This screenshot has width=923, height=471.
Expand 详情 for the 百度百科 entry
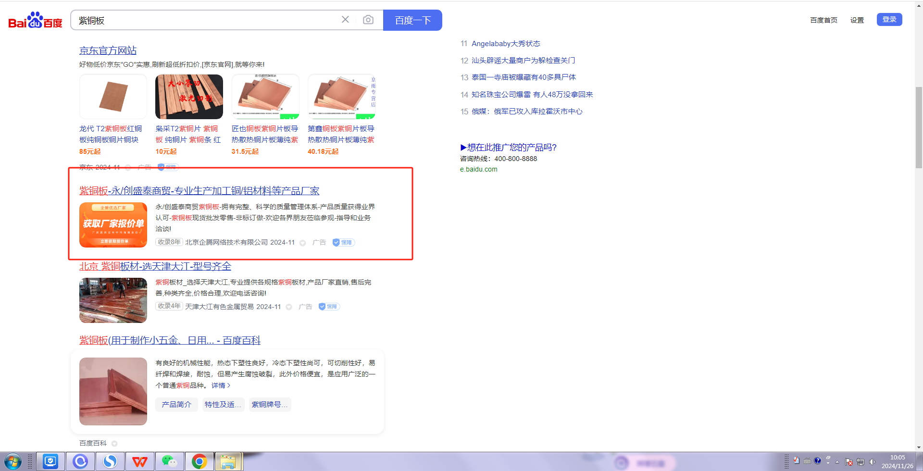[x=221, y=385]
